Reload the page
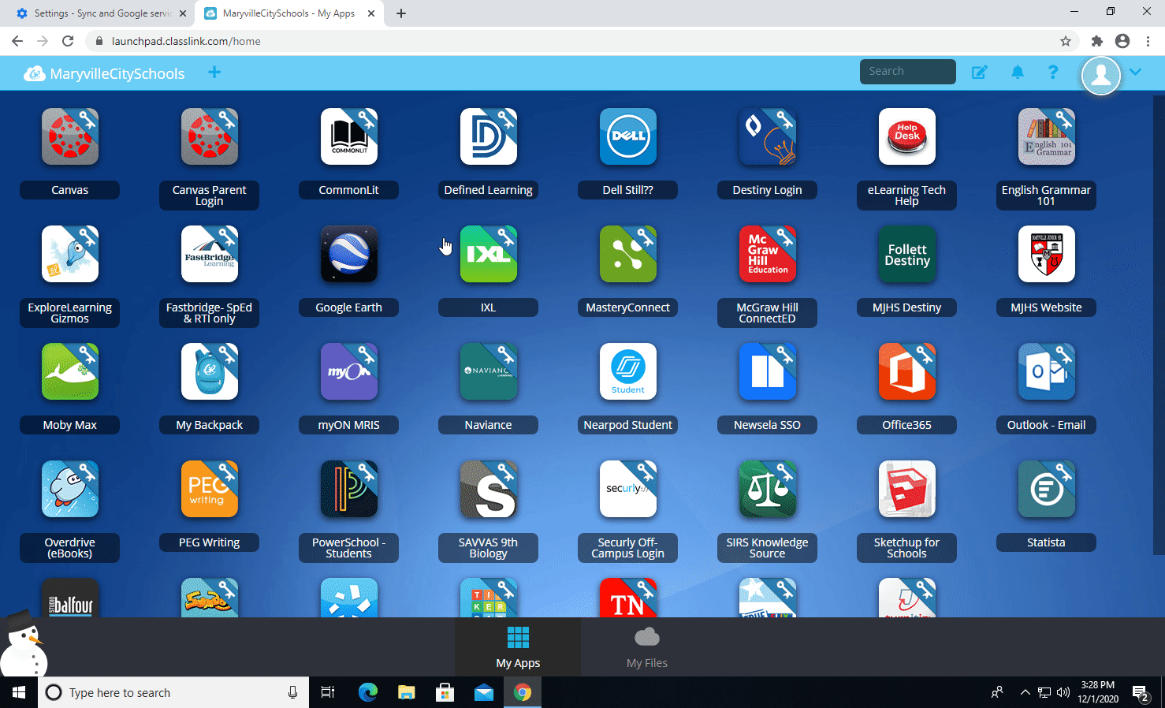Image resolution: width=1165 pixels, height=708 pixels. click(68, 41)
